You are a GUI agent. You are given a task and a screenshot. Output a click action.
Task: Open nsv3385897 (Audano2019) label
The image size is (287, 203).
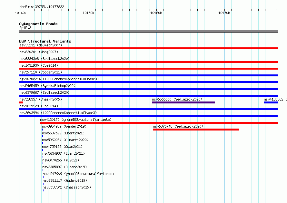coord(64,167)
